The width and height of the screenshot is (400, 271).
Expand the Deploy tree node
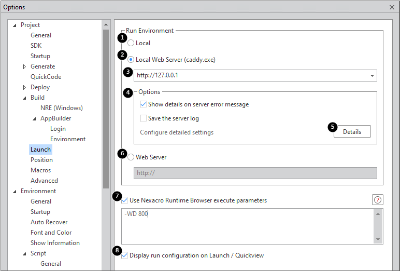pyautogui.click(x=24, y=87)
